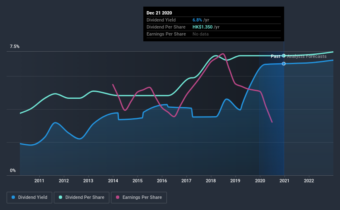Click the 2020 year label on axis
This screenshot has width=340, height=210.
[260, 181]
